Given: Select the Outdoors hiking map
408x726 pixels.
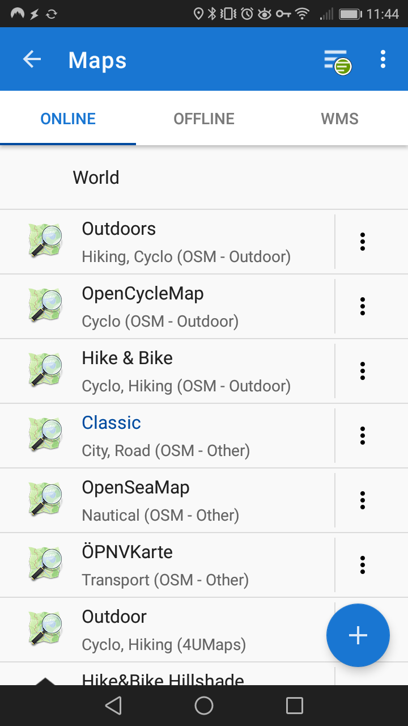Looking at the screenshot, I should pyautogui.click(x=186, y=242).
